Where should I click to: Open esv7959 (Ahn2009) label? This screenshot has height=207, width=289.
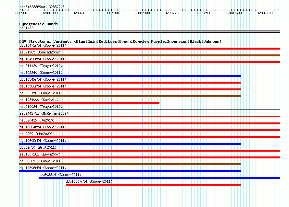tap(36, 134)
